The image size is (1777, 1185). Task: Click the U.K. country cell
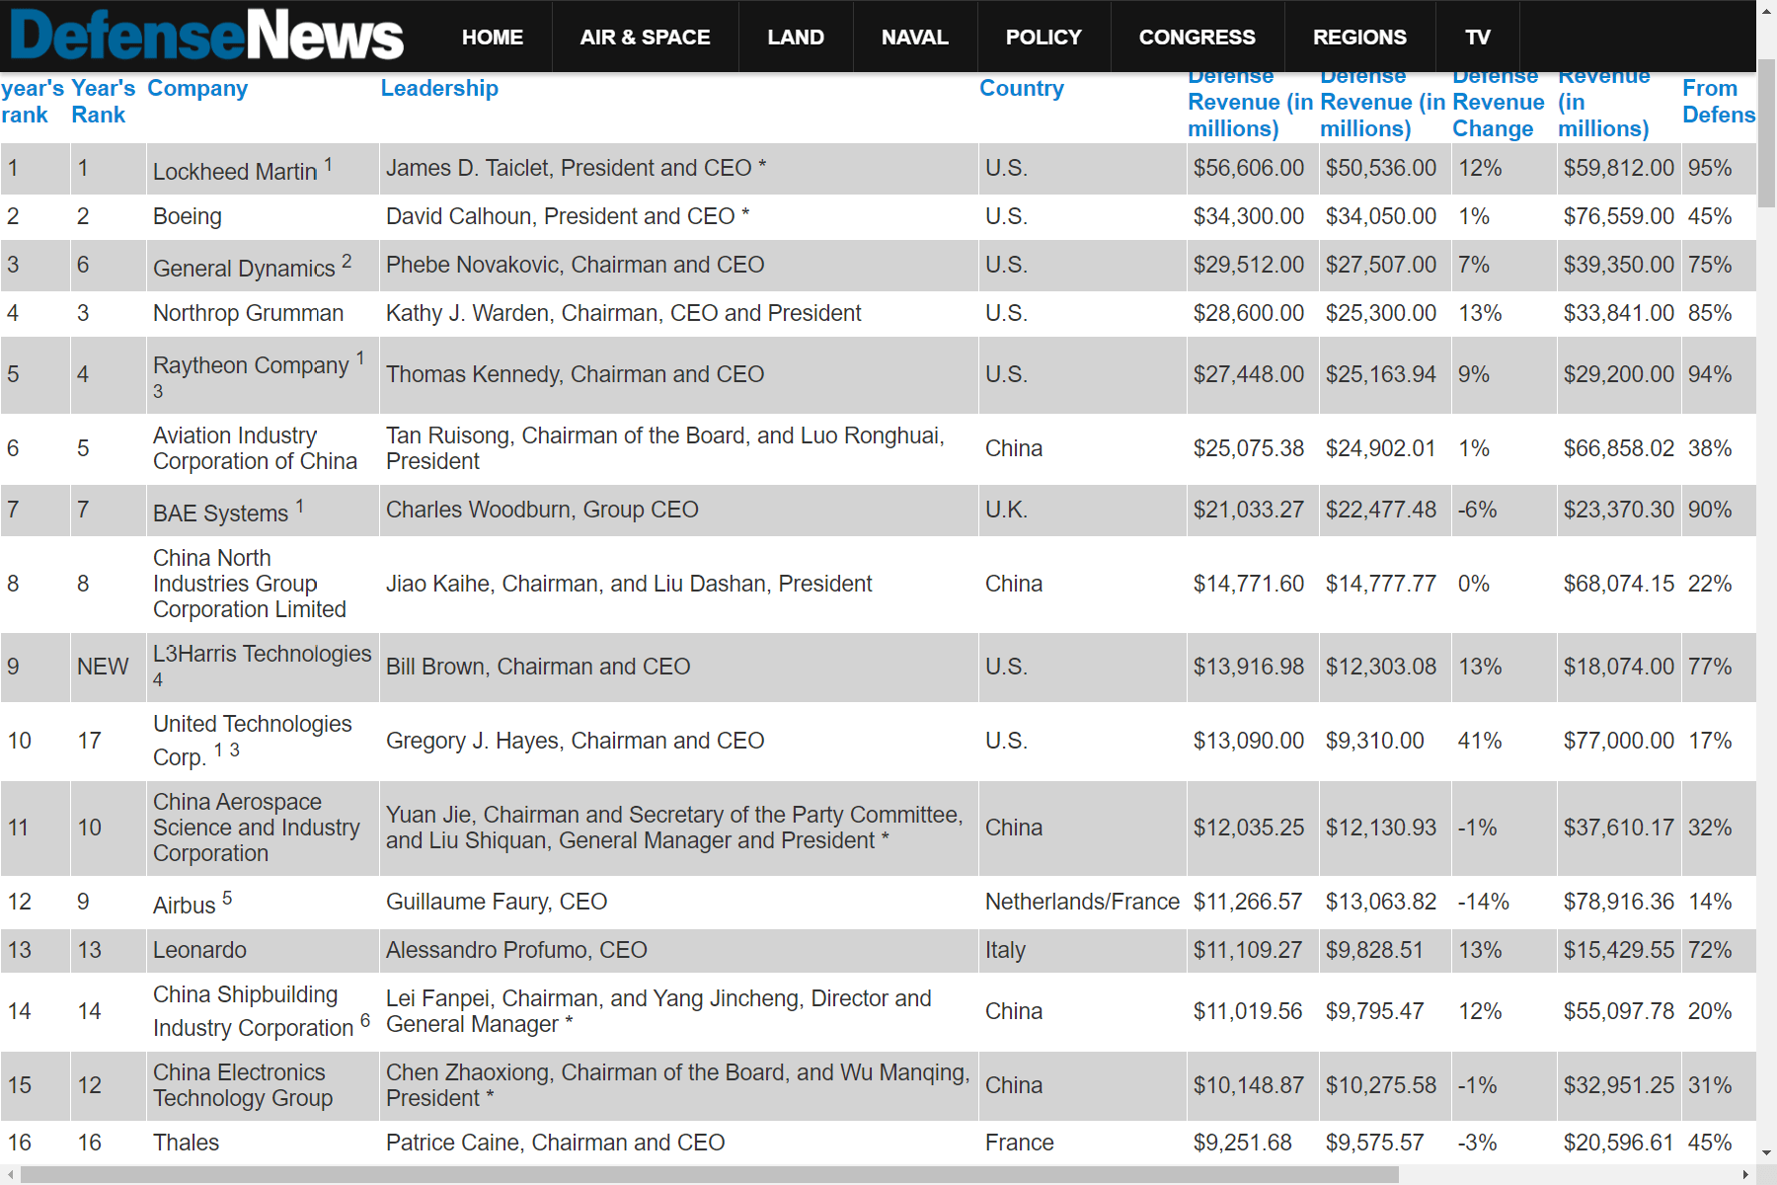(x=1082, y=511)
